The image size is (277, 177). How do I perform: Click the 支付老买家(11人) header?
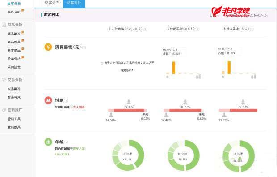pos(236,29)
